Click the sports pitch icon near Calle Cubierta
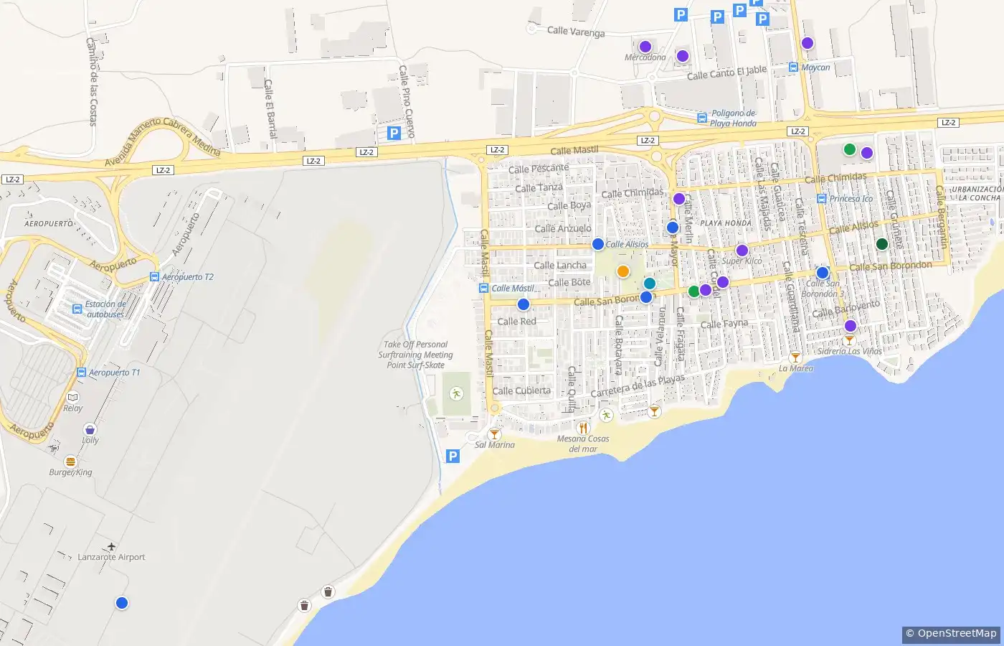The width and height of the screenshot is (1004, 646). tap(456, 393)
